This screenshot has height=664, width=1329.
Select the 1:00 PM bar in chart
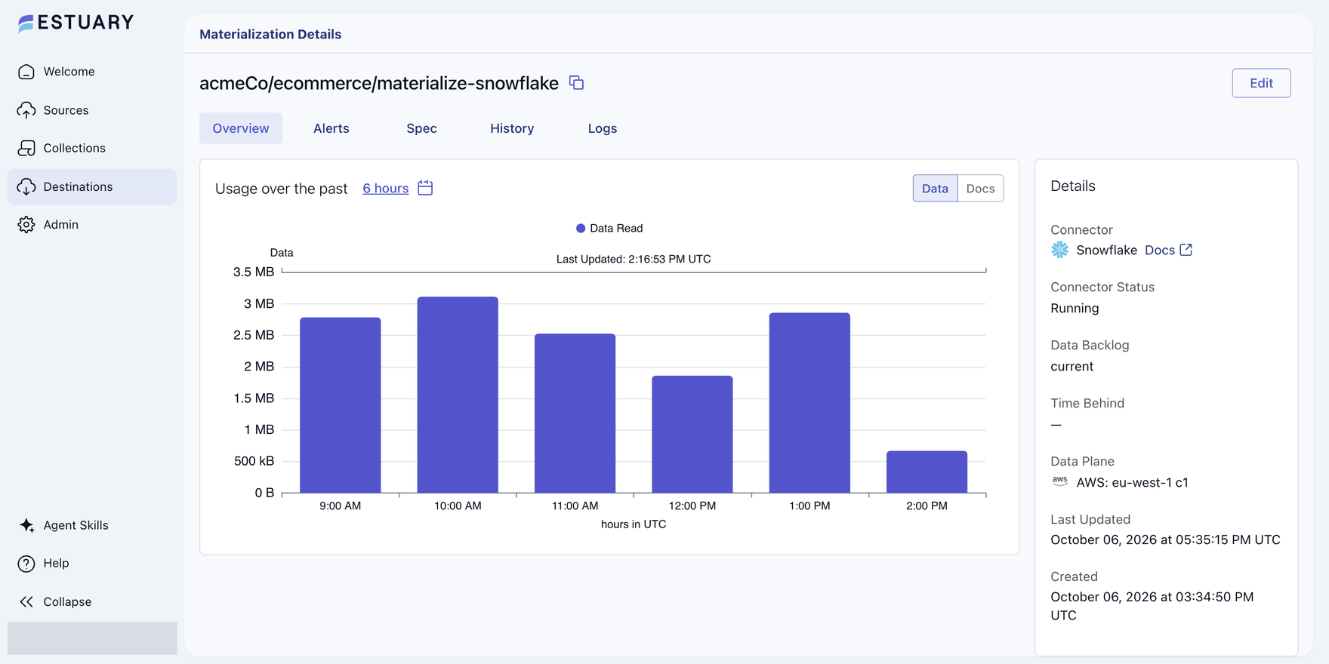tap(809, 403)
